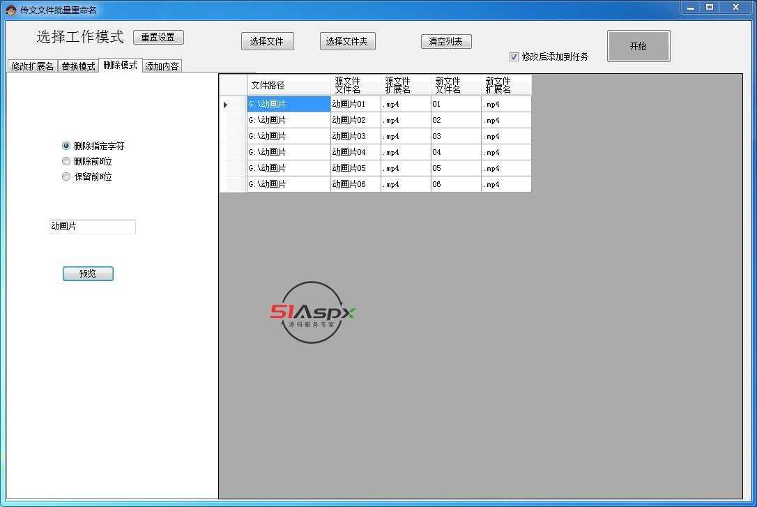
Task: Click the 重置设置 button
Action: (x=158, y=37)
